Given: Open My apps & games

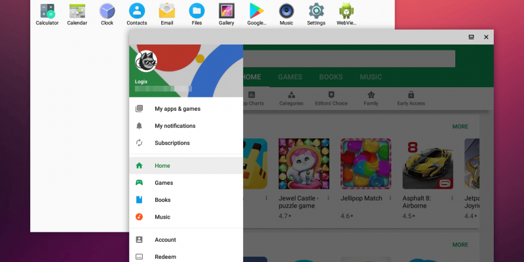Looking at the screenshot, I should pos(186,109).
